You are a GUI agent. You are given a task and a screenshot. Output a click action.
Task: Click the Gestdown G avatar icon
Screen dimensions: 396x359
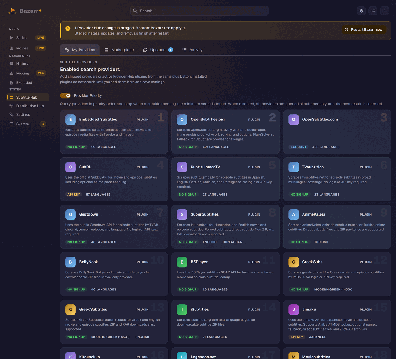[71, 214]
